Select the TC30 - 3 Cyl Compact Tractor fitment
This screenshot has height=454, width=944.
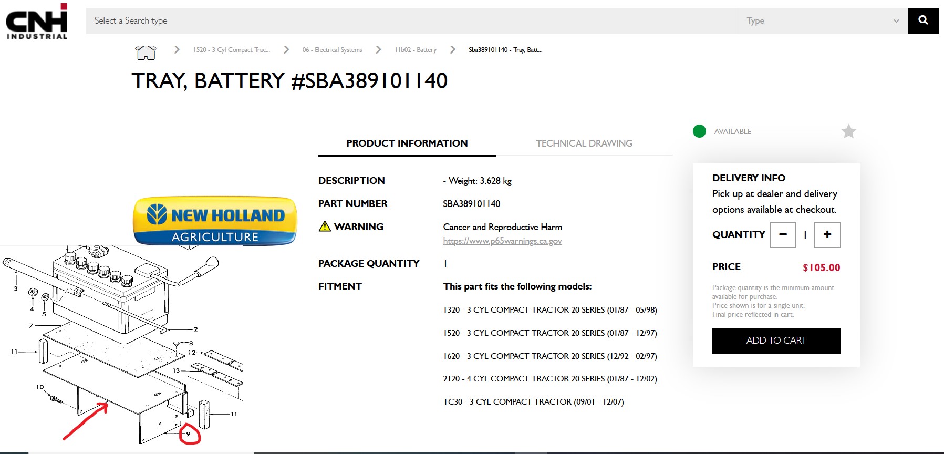click(x=533, y=402)
